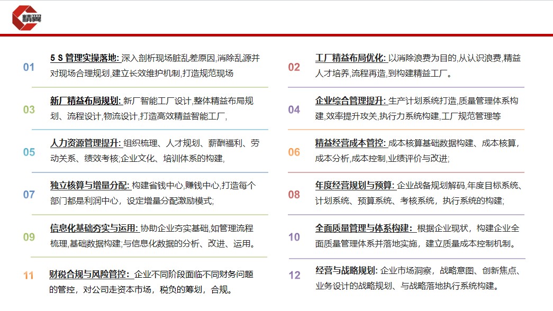Image resolution: width=553 pixels, height=311 pixels.
Task: Open the 精益经营成本管控 heading
Action: click(x=350, y=143)
